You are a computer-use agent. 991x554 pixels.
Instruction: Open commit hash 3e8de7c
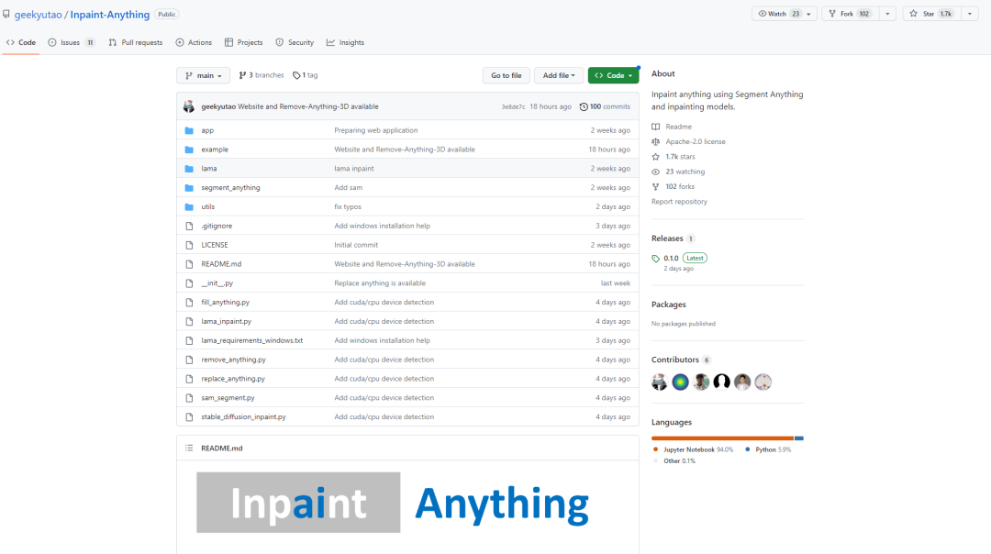(513, 106)
